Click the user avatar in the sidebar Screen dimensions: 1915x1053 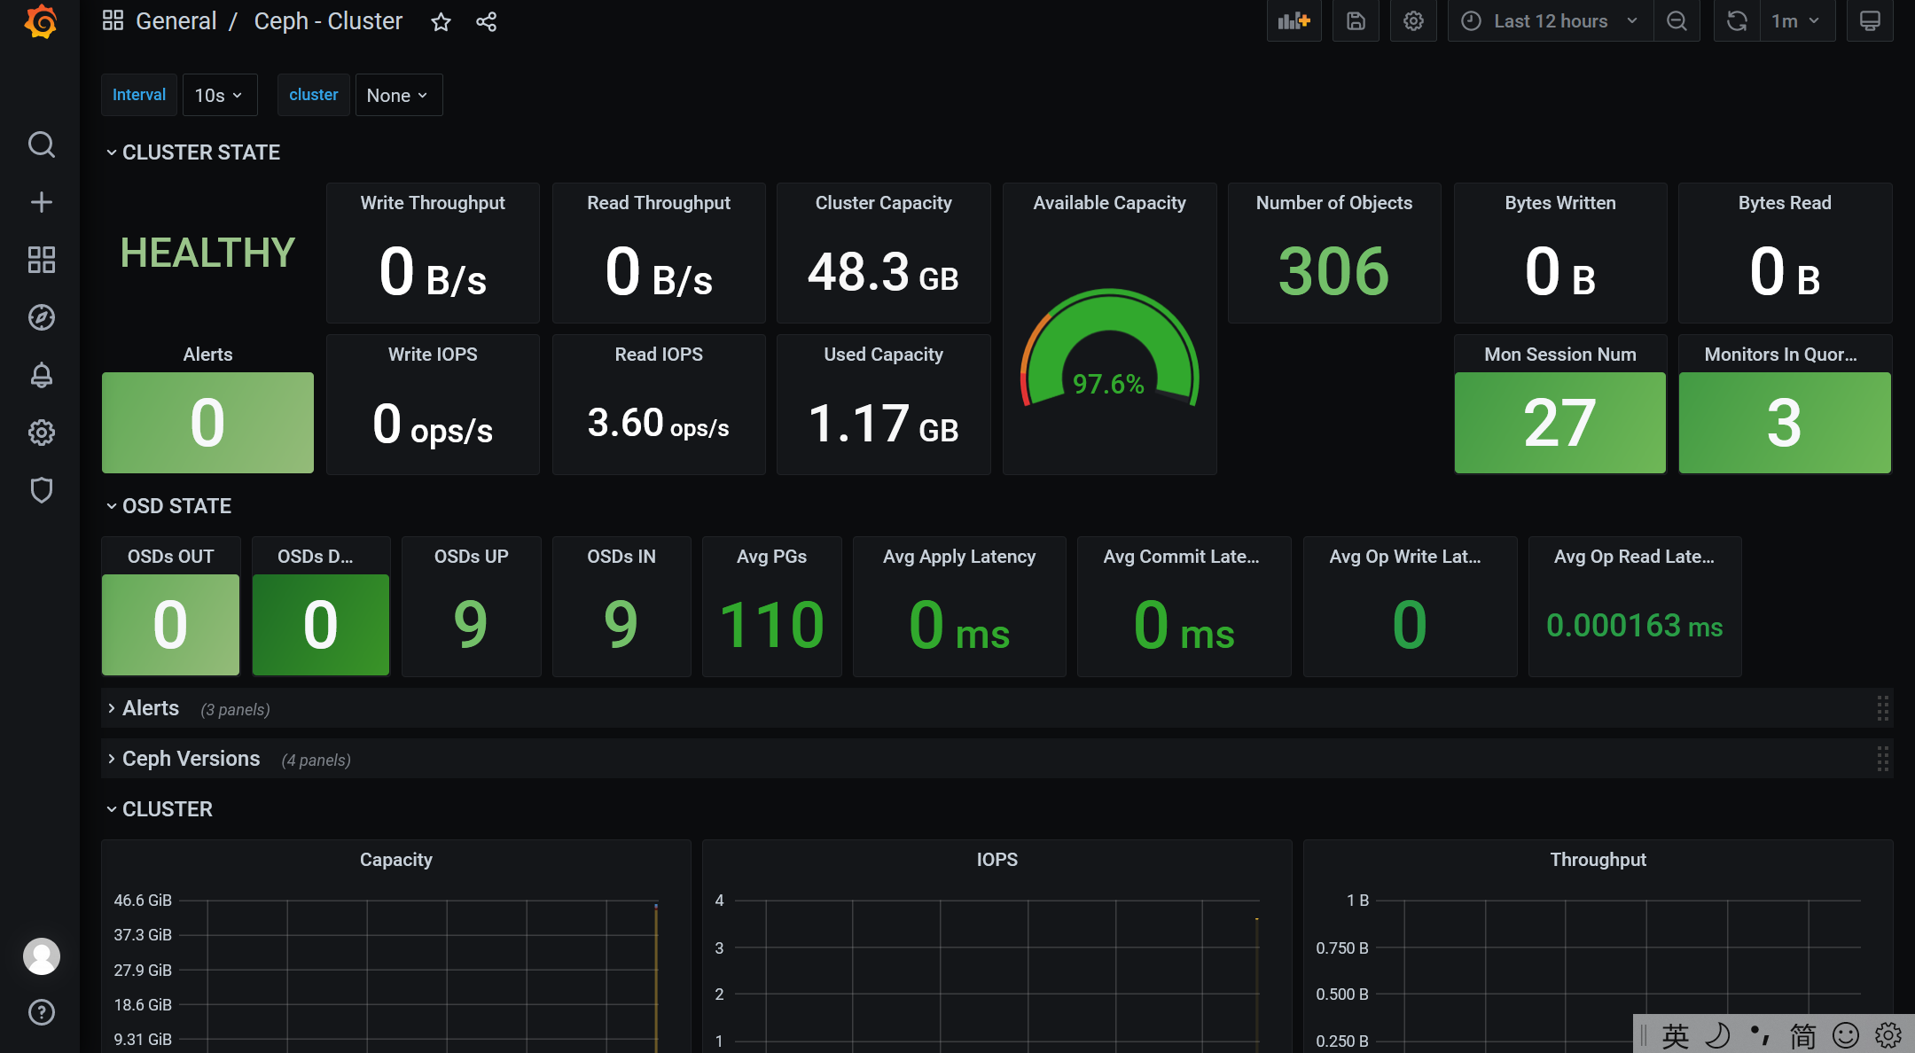(x=41, y=956)
